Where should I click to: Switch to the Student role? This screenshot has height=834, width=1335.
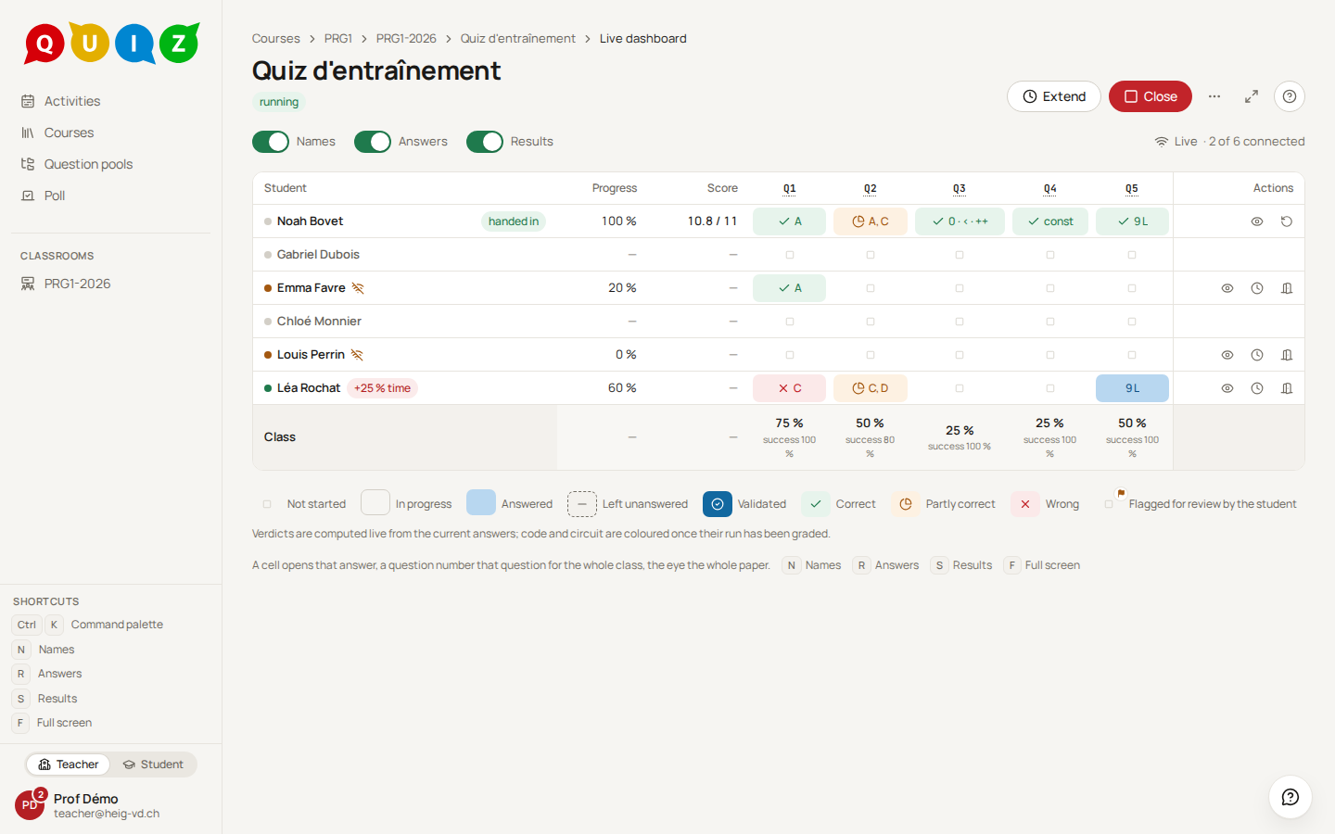pos(154,764)
